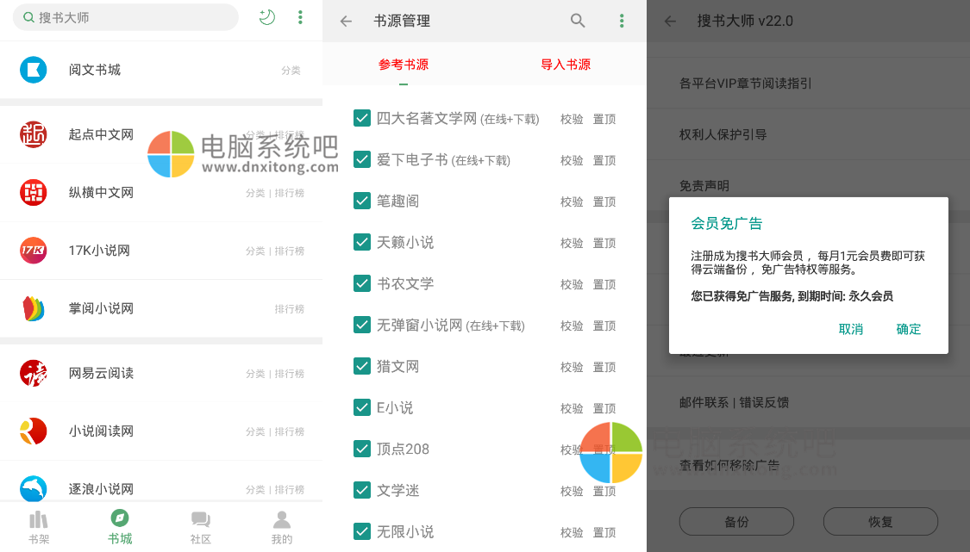The width and height of the screenshot is (970, 552).
Task: Open 排行榜 for 小说阅读网
Action: [290, 431]
